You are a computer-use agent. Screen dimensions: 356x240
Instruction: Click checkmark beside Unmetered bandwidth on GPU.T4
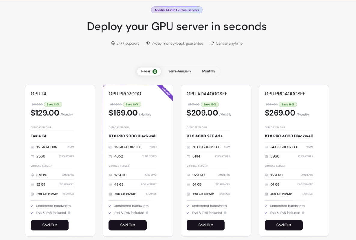coord(32,206)
